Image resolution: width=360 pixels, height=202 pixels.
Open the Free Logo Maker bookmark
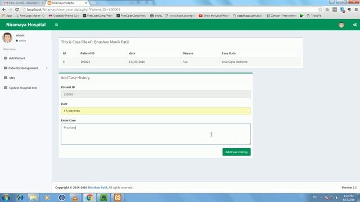31,16
